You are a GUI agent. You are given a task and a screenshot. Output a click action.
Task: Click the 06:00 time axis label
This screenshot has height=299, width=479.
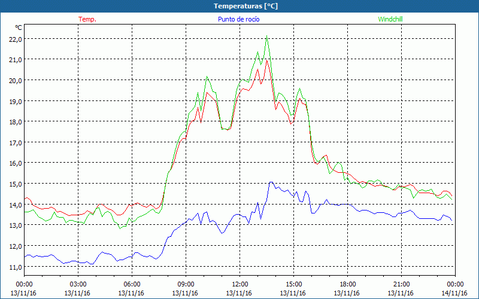click(132, 285)
